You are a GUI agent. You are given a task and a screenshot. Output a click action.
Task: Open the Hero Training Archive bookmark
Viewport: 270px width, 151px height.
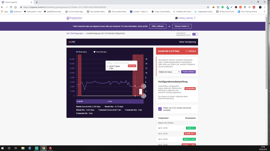248,12
